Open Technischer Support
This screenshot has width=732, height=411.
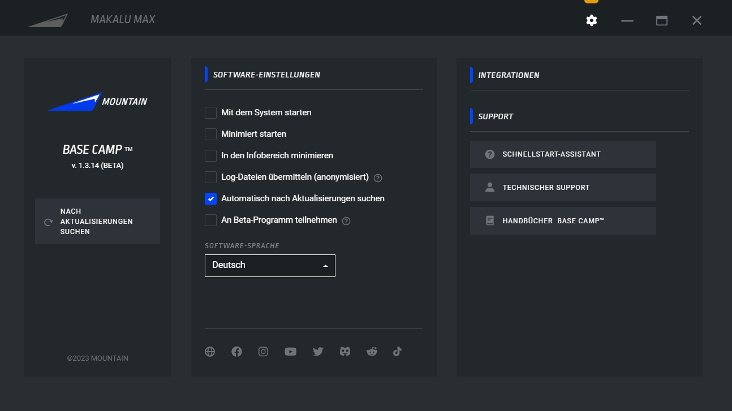tap(563, 188)
